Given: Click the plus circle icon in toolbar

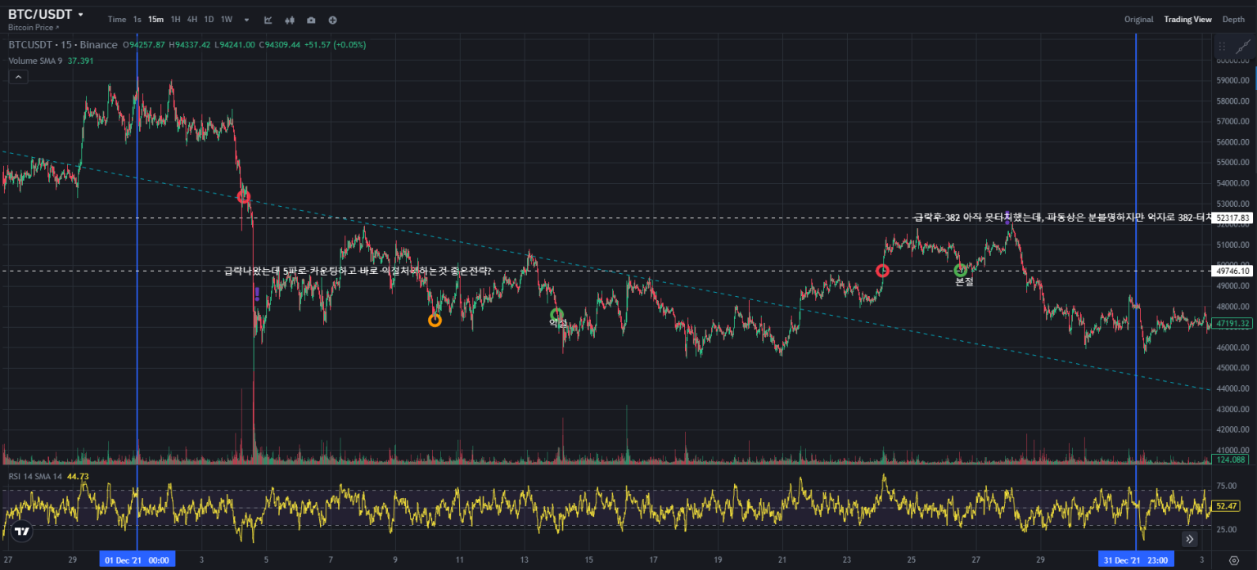Looking at the screenshot, I should pyautogui.click(x=332, y=20).
